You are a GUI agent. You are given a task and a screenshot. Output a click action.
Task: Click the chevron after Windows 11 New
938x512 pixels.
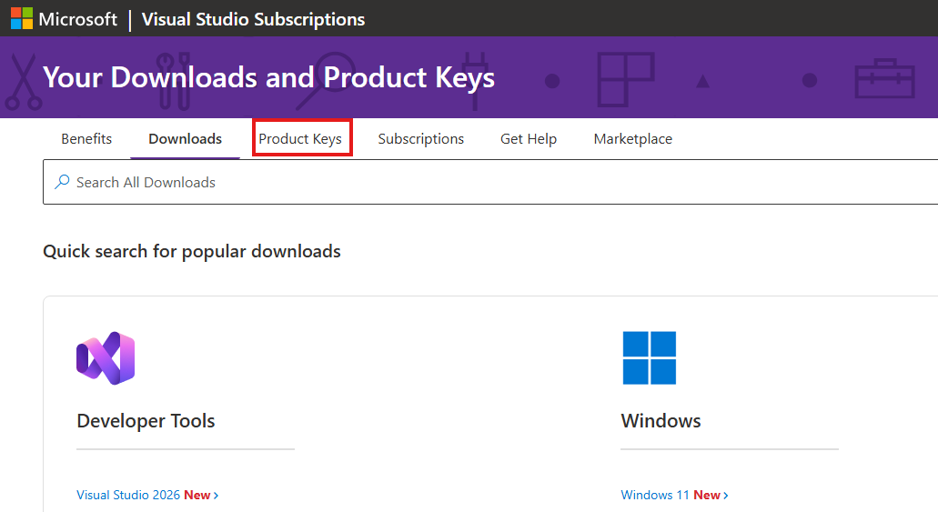pos(725,496)
